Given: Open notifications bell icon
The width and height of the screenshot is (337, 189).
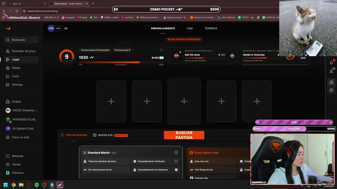Looking at the screenshot, I should click(x=331, y=62).
